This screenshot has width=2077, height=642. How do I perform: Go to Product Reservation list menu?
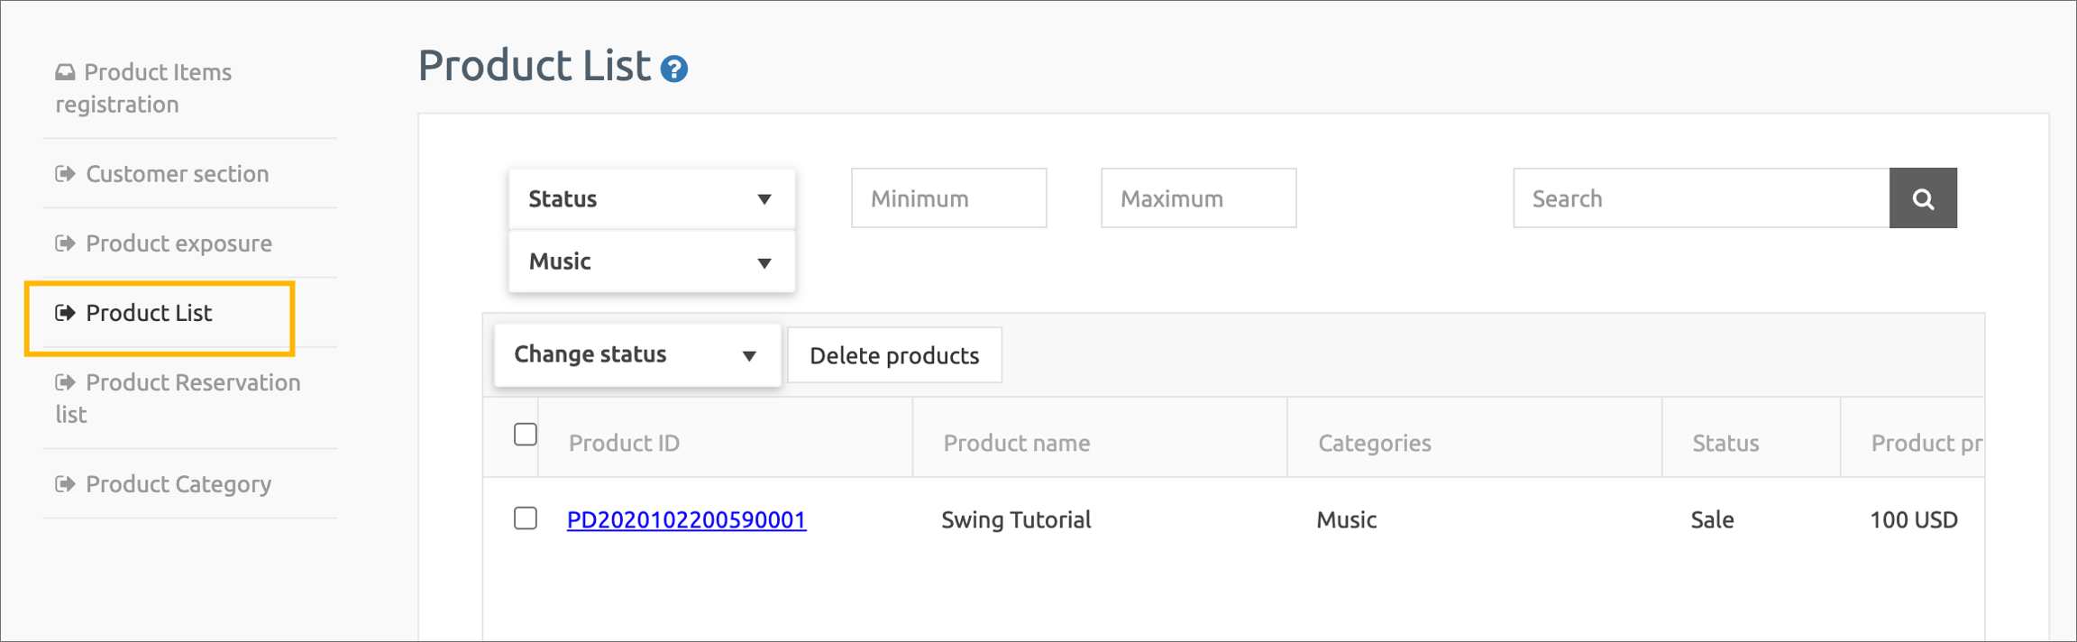coord(192,383)
